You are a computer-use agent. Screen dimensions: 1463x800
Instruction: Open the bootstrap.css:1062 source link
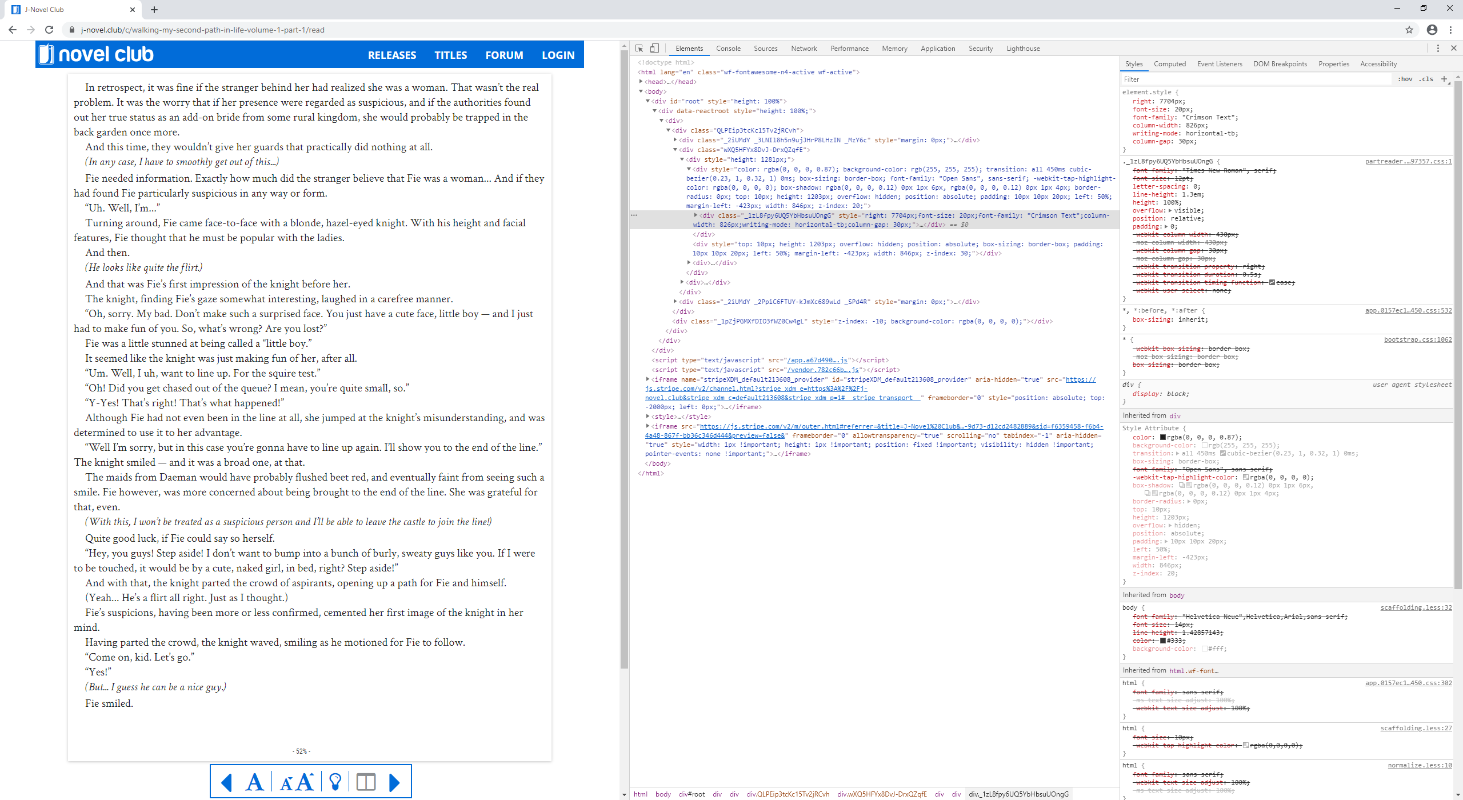point(1417,339)
